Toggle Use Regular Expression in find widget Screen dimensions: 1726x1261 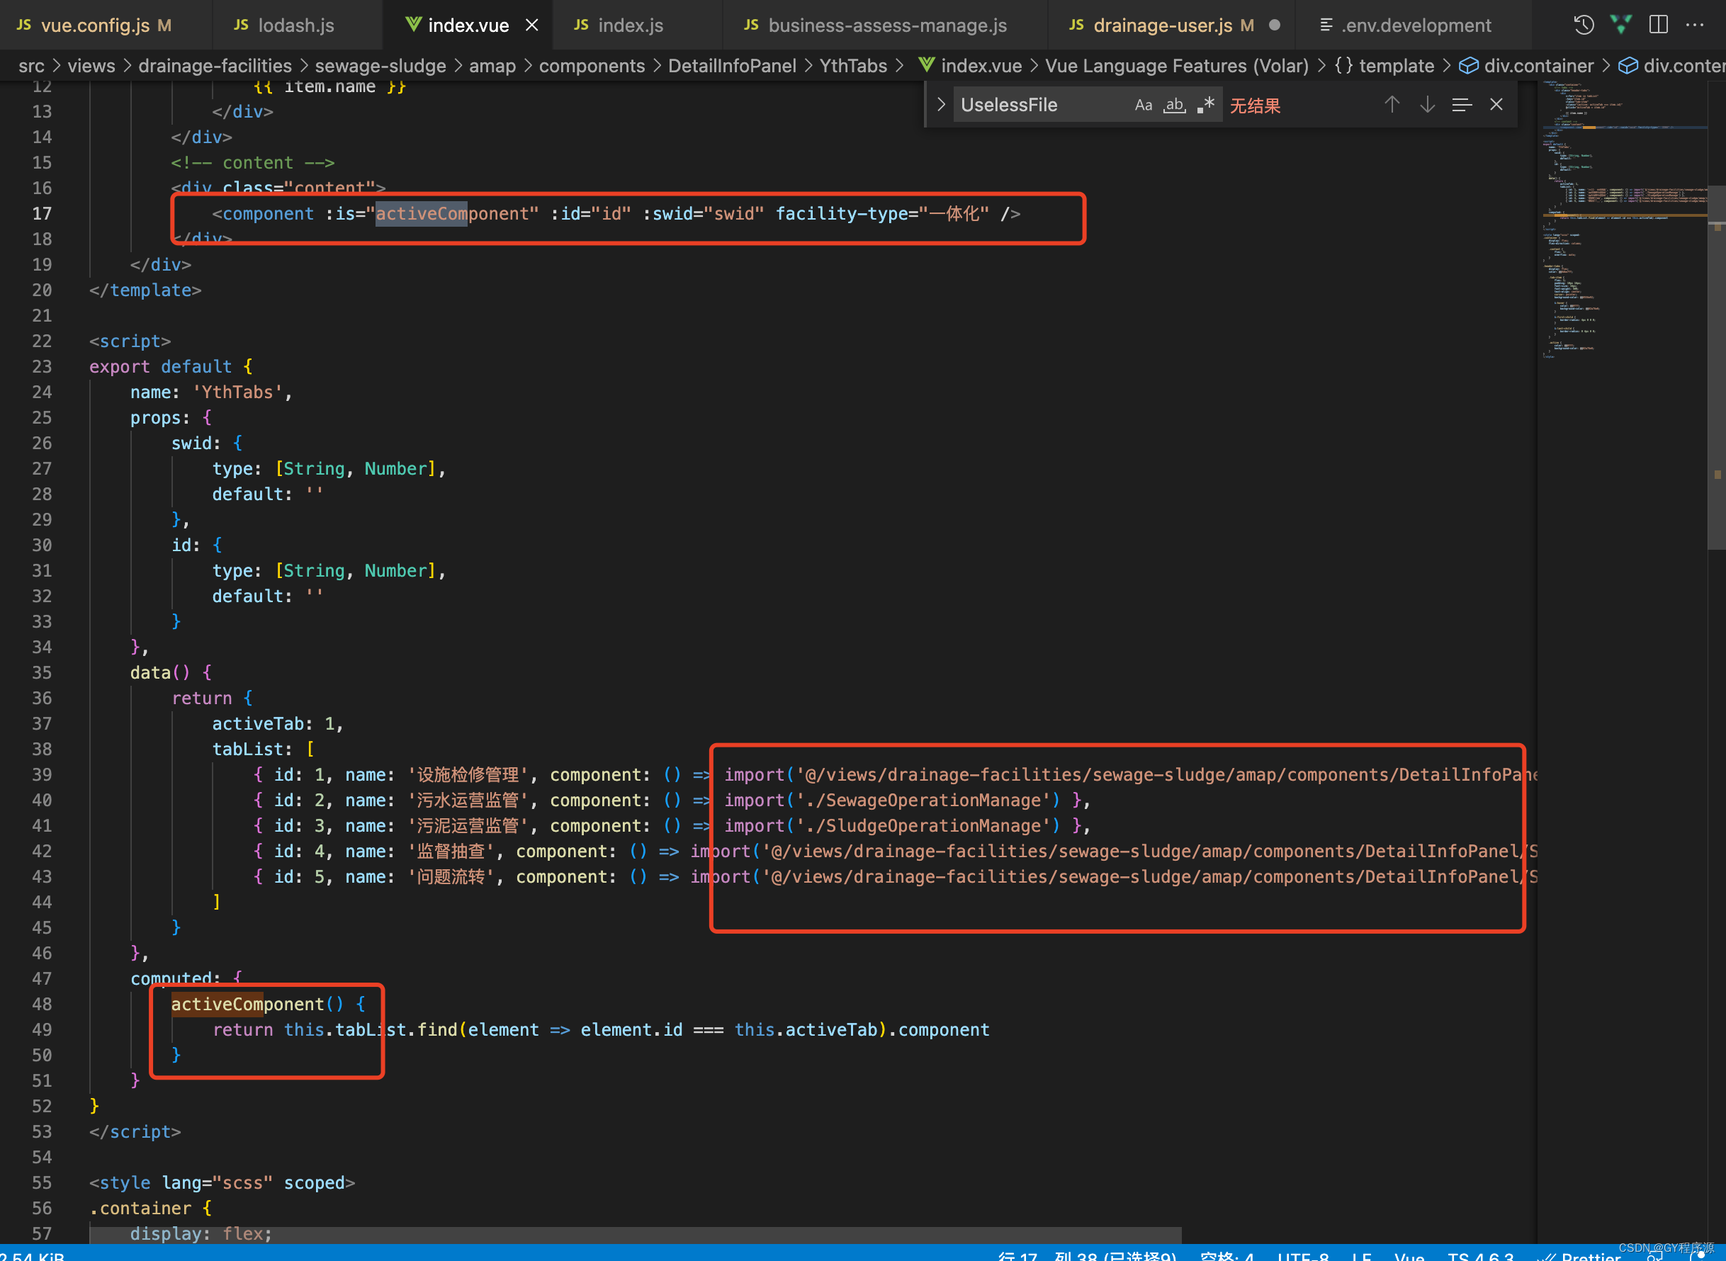pos(1205,106)
